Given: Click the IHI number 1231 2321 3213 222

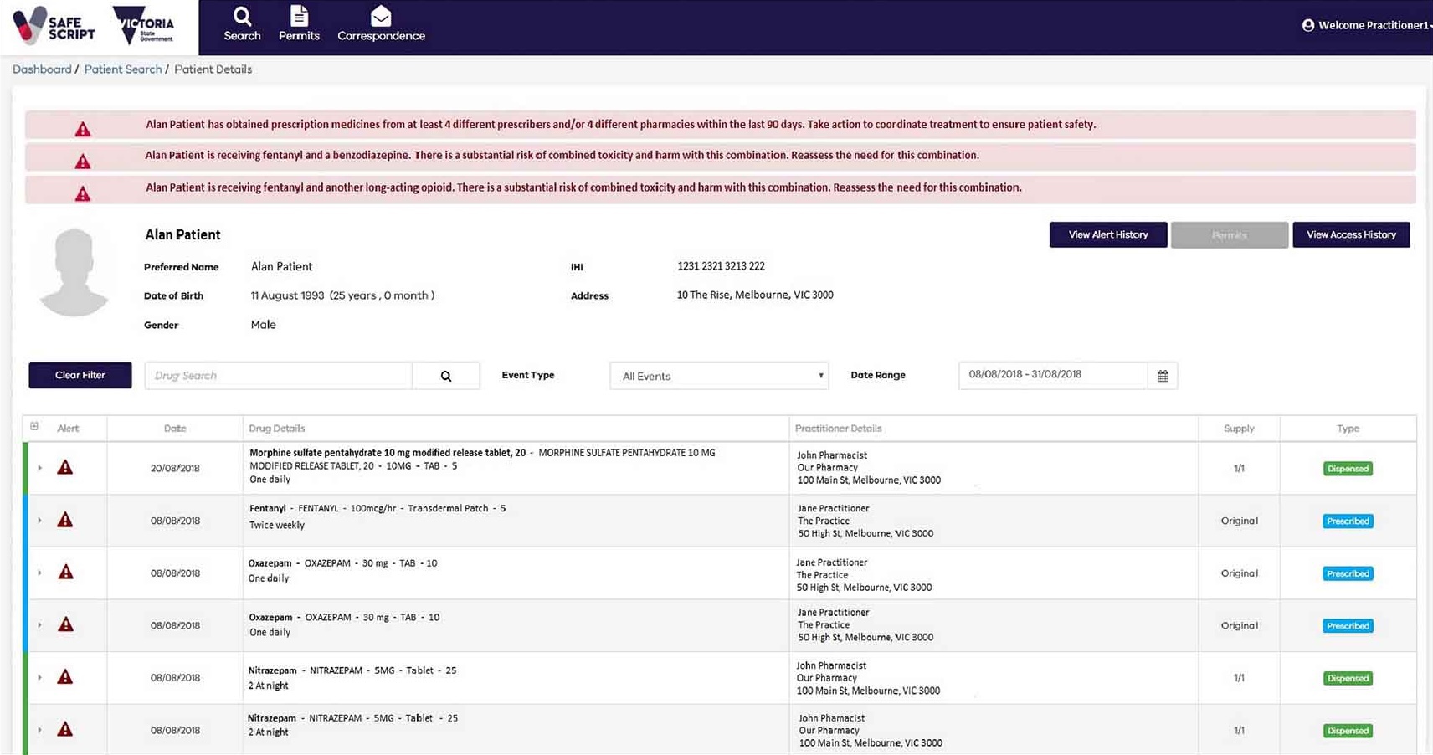Looking at the screenshot, I should pos(721,266).
